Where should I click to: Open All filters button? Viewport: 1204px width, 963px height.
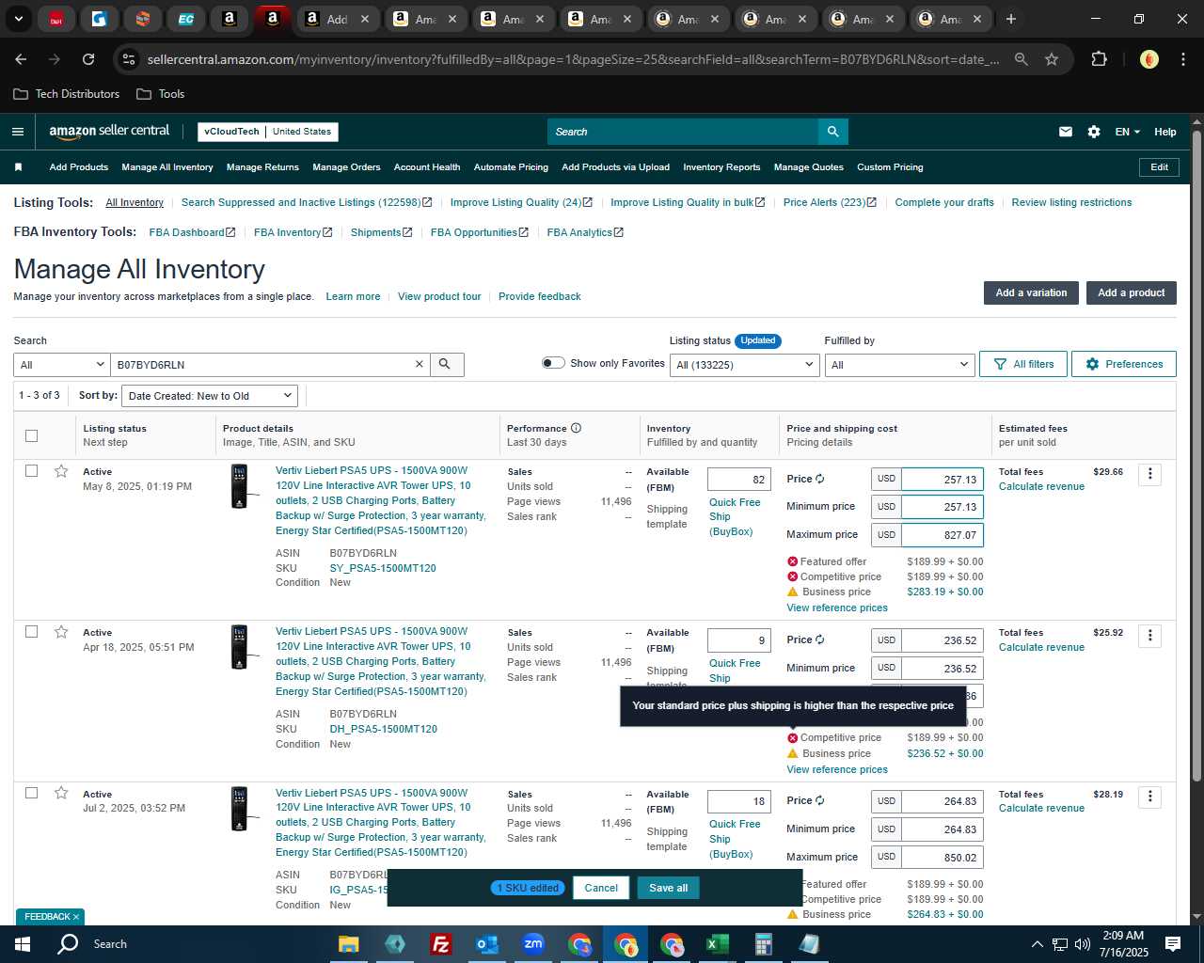pos(1023,364)
